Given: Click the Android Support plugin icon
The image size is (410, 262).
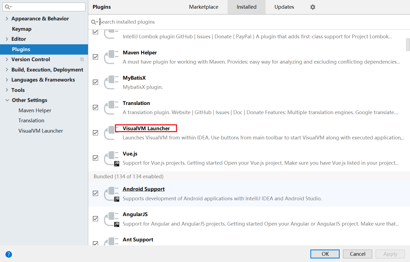Looking at the screenshot, I should click(x=112, y=194).
